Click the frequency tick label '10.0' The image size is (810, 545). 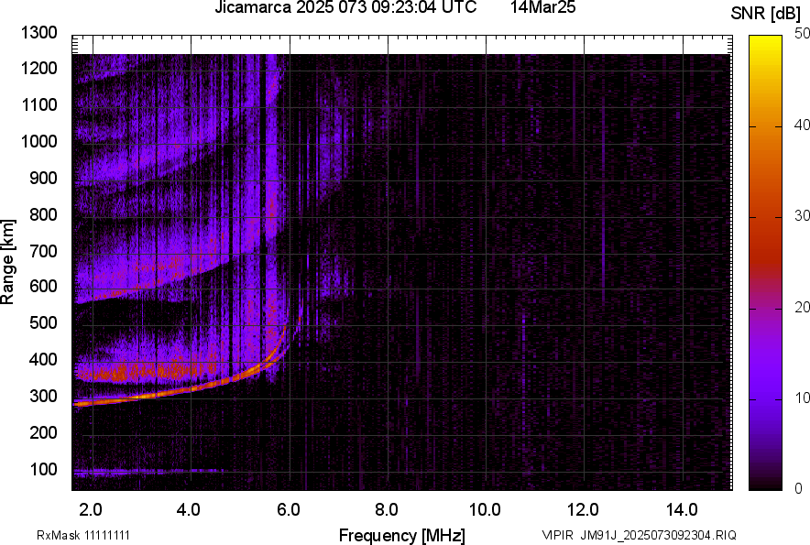(485, 510)
